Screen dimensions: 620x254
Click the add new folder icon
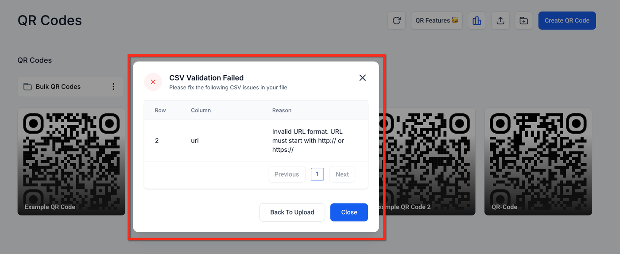click(x=524, y=21)
